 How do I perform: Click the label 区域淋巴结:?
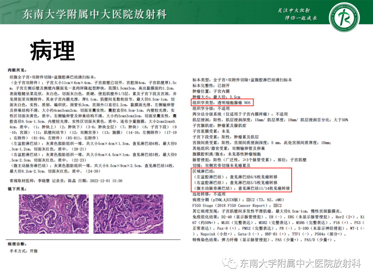204,171
